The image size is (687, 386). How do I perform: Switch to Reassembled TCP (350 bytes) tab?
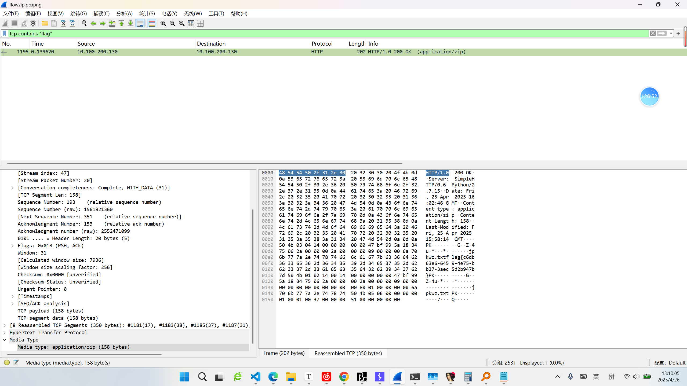click(x=348, y=353)
